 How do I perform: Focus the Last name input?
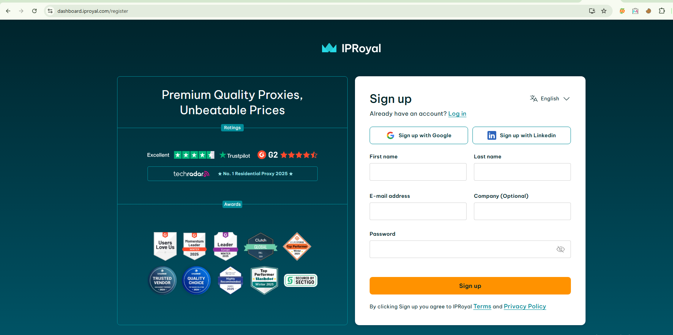[522, 172]
